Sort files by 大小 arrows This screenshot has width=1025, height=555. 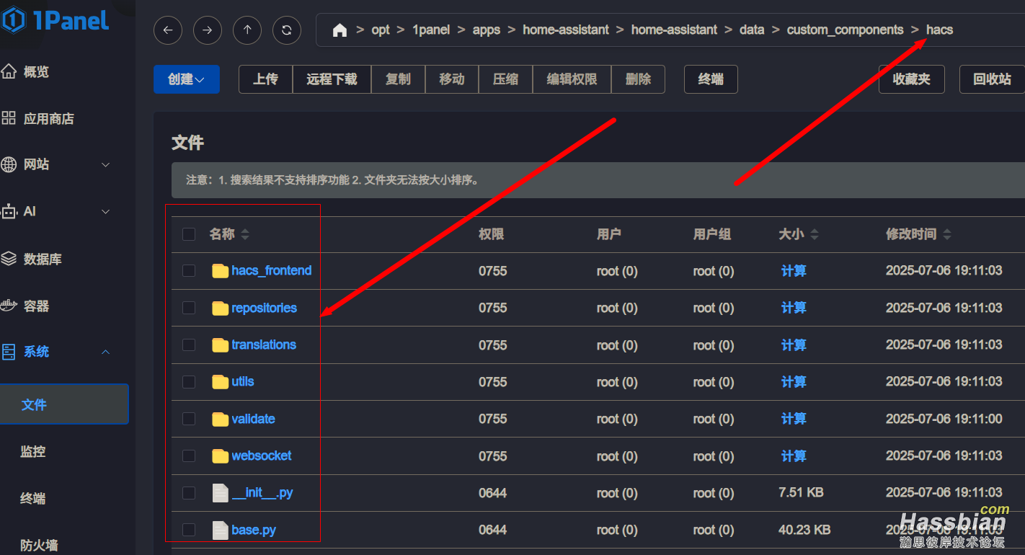coord(815,234)
